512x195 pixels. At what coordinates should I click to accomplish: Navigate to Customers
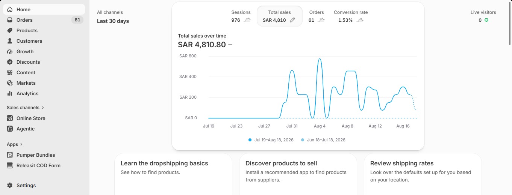pyautogui.click(x=44, y=41)
